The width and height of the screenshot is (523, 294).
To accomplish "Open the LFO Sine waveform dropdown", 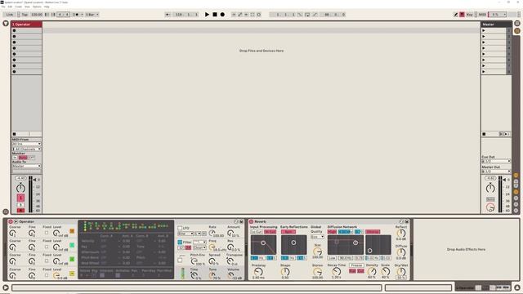I will coord(186,234).
